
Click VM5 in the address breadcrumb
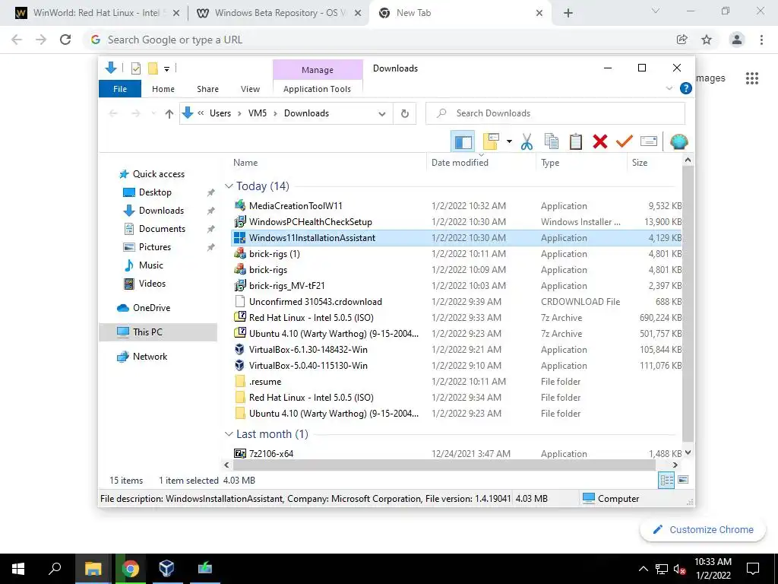(258, 113)
